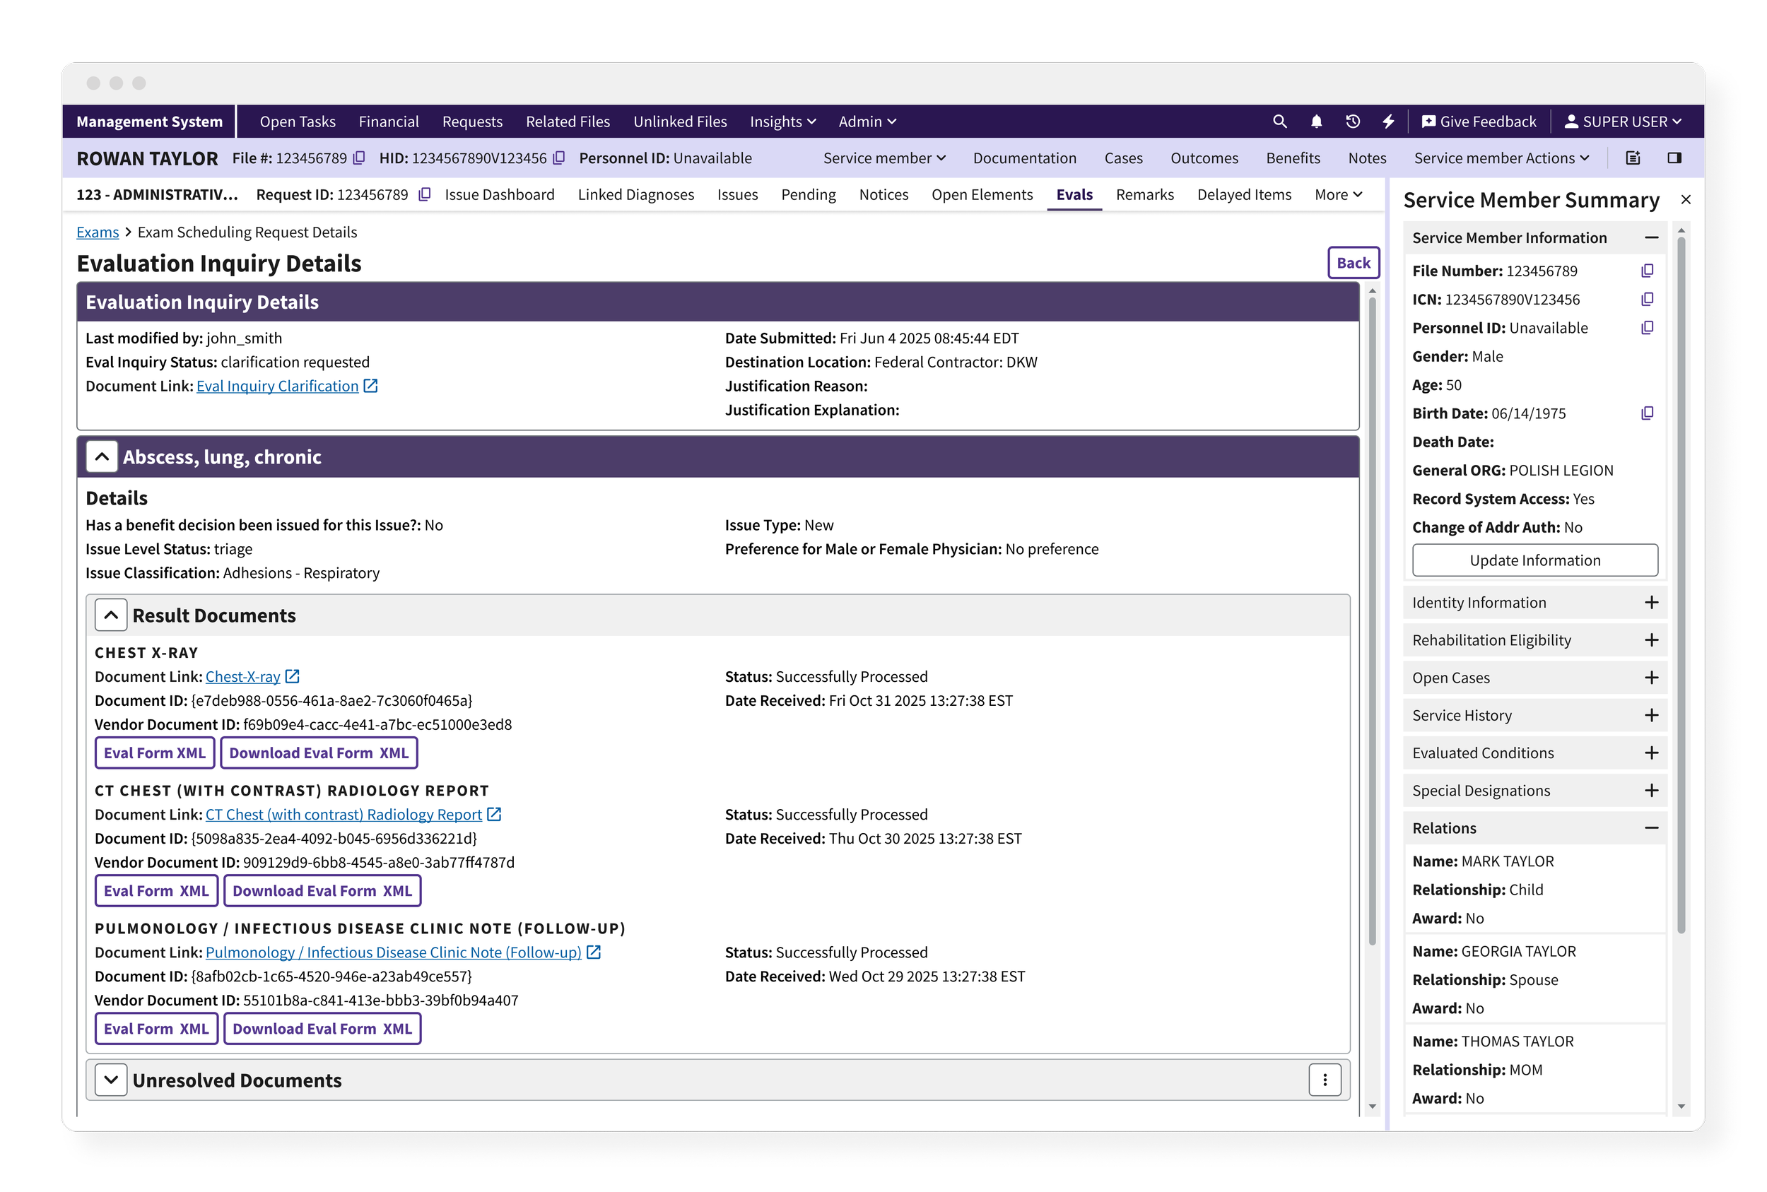Open the Financial menu item
The image size is (1767, 1192).
tap(389, 122)
